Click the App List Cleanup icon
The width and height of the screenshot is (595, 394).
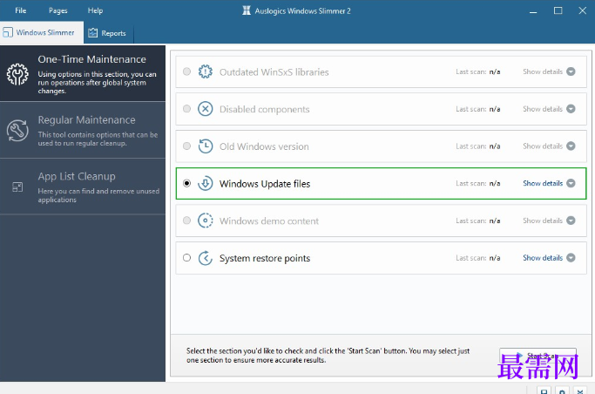[17, 187]
